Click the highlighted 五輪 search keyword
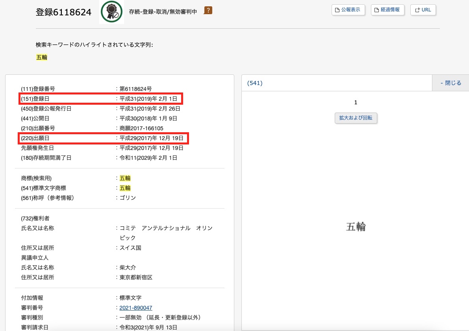This screenshot has width=469, height=331. pyautogui.click(x=42, y=57)
